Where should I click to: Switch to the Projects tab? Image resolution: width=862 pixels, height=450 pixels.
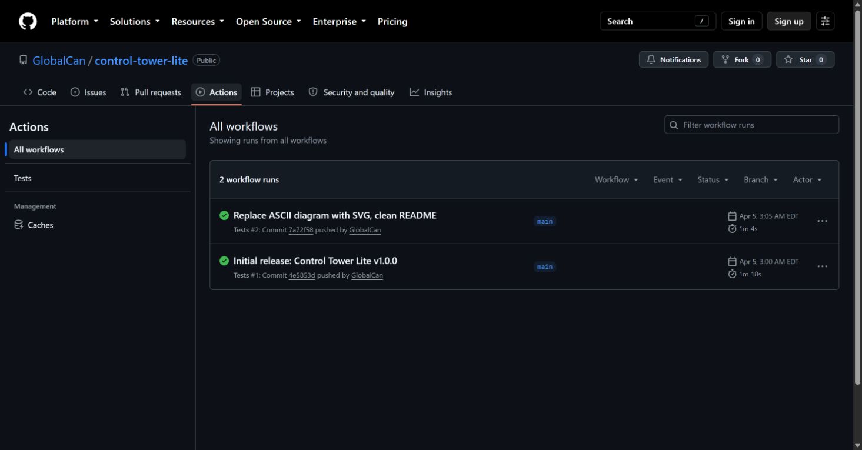coord(272,92)
